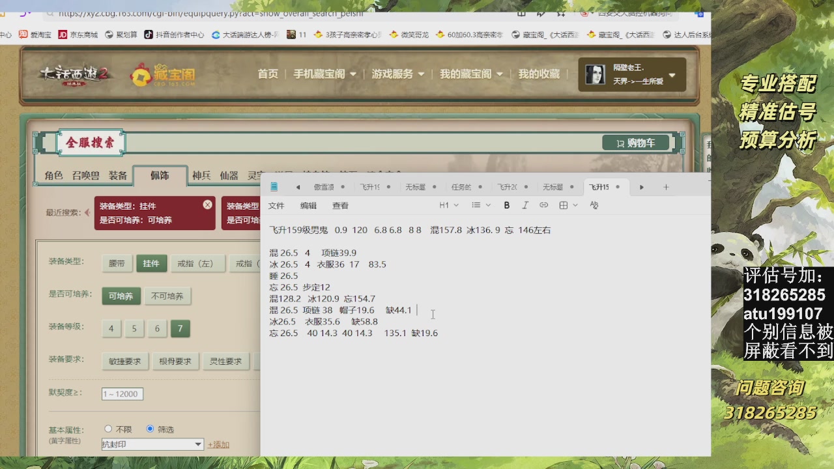Click the clear formatting icon in notepad

pyautogui.click(x=594, y=205)
